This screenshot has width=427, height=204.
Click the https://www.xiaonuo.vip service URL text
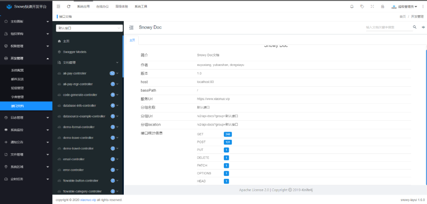(x=213, y=99)
